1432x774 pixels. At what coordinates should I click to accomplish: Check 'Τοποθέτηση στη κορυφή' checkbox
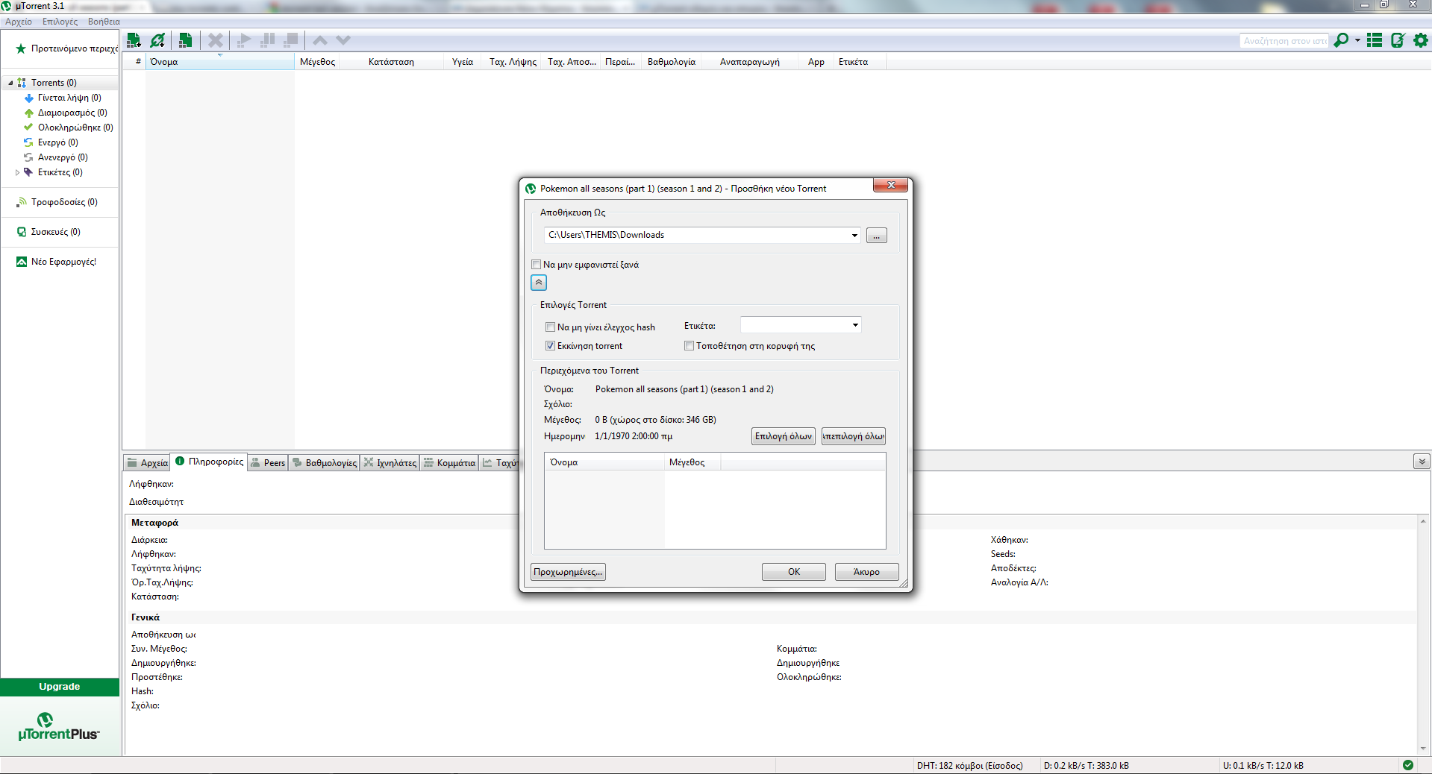click(x=690, y=346)
